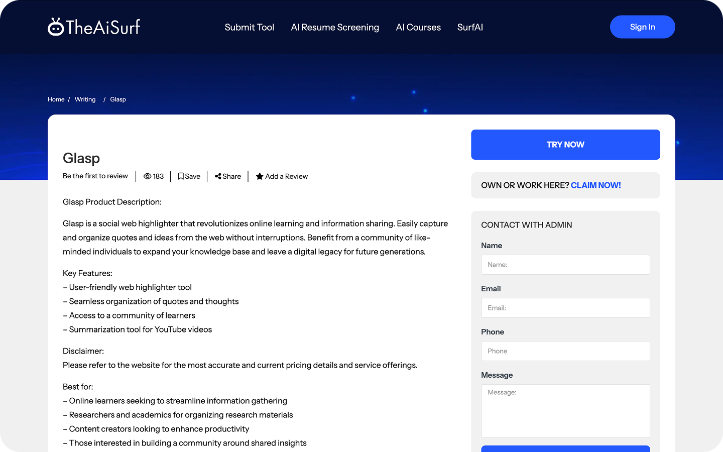The height and width of the screenshot is (452, 723).
Task: Click 'Access to a community of learners' line
Action: click(x=129, y=315)
